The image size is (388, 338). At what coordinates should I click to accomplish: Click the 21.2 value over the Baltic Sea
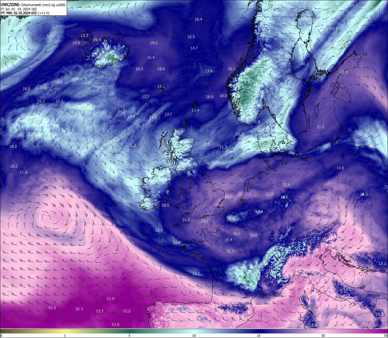(x=320, y=127)
